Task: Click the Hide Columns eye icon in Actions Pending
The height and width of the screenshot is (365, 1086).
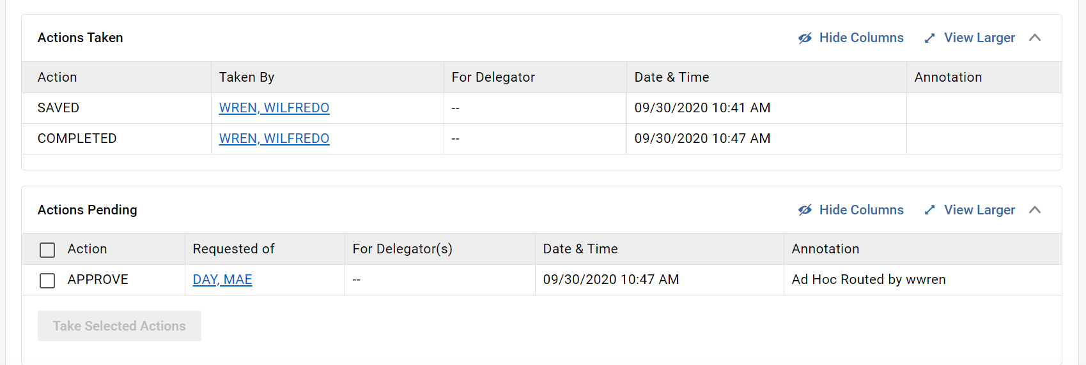Action: tap(805, 210)
